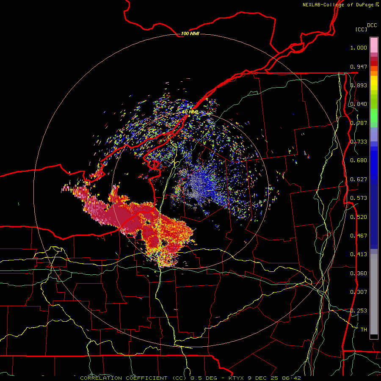Click the 9 DEC 25 date text
The height and width of the screenshot is (381, 381).
point(263,378)
